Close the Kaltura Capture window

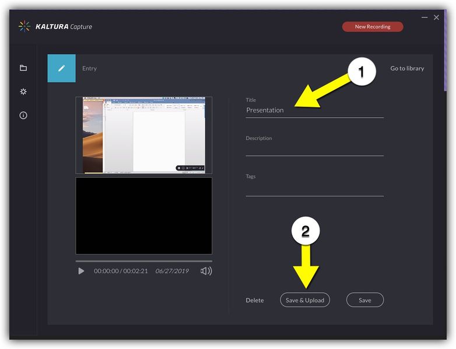tap(436, 18)
